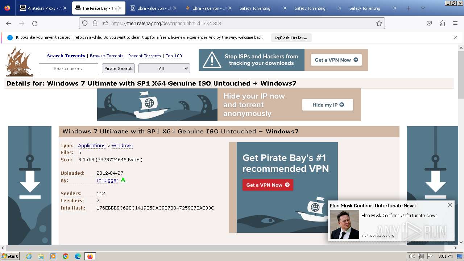Click right download arrow banner
This screenshot has height=261, width=464.
coord(432,185)
